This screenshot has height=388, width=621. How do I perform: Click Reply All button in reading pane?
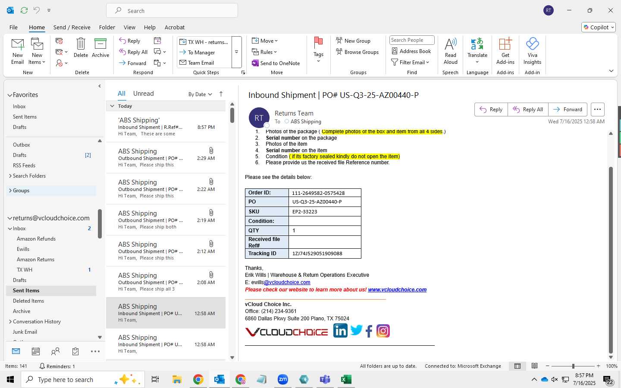pyautogui.click(x=528, y=110)
